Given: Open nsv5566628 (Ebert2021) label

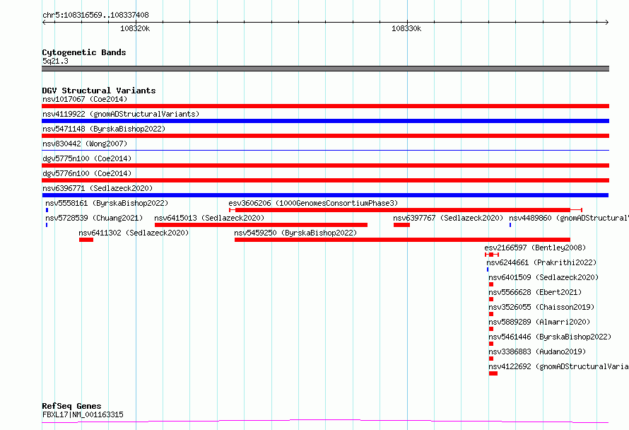Looking at the screenshot, I should point(535,292).
